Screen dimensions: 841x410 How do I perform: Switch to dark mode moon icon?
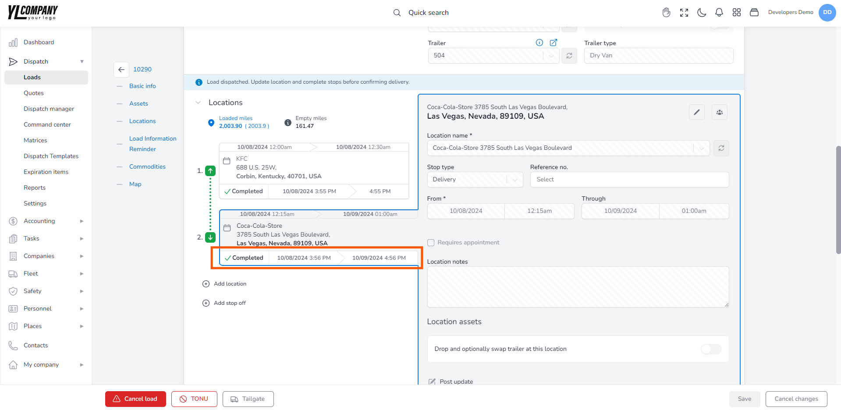click(702, 13)
